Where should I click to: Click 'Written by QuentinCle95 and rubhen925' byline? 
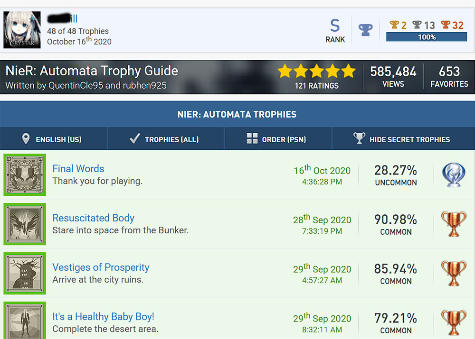coord(86,86)
